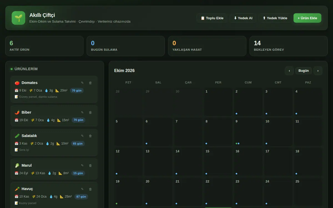
Task: Click the Akıllı Çiftçi app title
Action: click(42, 15)
